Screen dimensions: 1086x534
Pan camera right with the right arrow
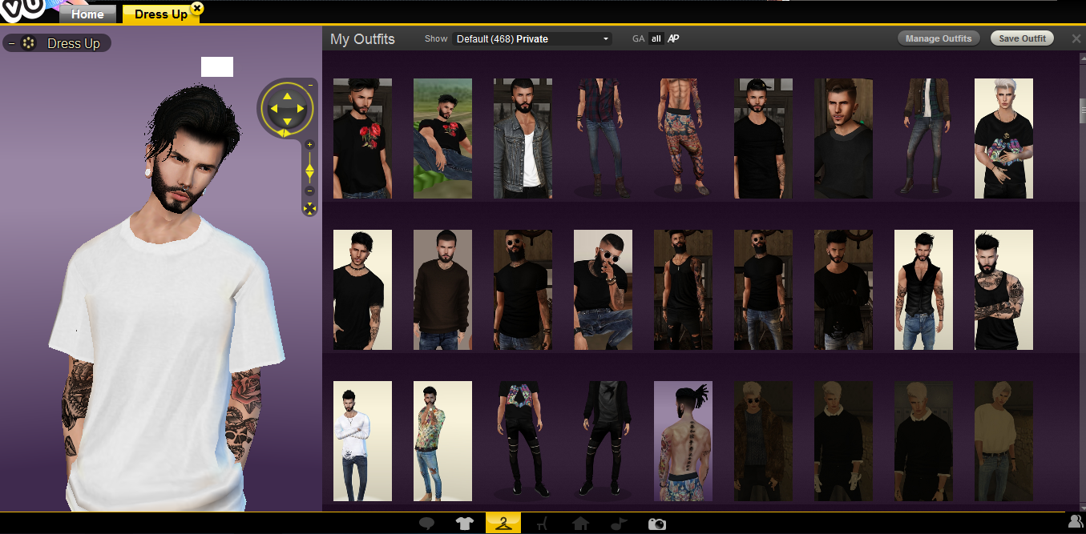(x=300, y=108)
